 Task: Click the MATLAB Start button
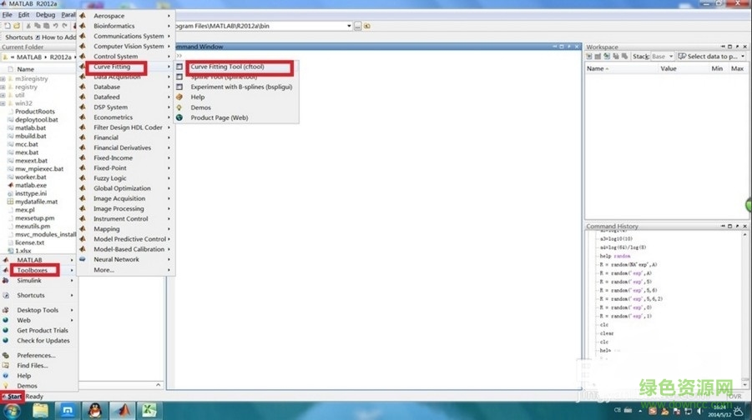coord(13,397)
